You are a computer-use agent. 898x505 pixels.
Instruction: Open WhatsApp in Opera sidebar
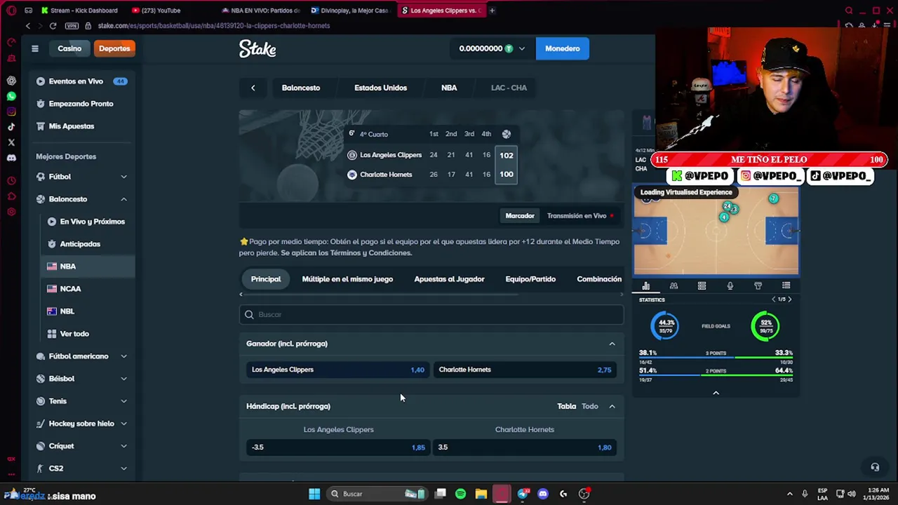pyautogui.click(x=11, y=96)
